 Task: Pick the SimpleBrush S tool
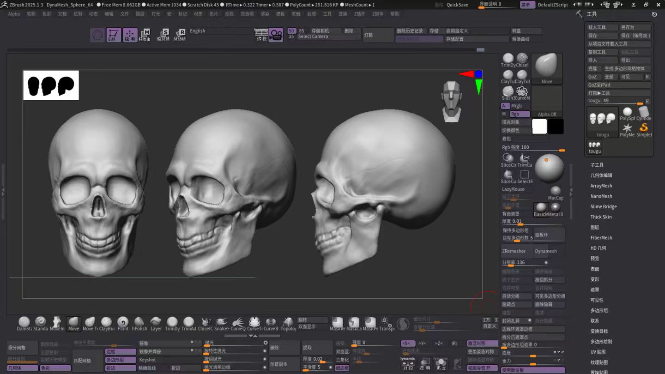coord(644,130)
